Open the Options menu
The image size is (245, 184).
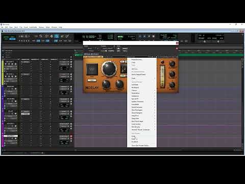[x=41, y=27]
